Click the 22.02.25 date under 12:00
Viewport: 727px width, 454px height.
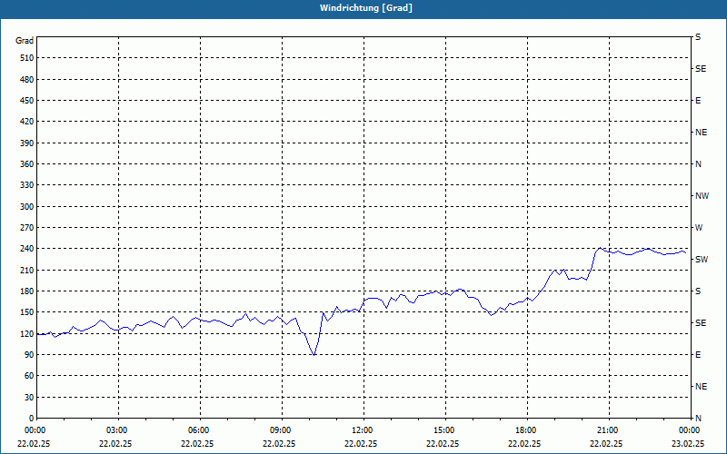coord(361,443)
